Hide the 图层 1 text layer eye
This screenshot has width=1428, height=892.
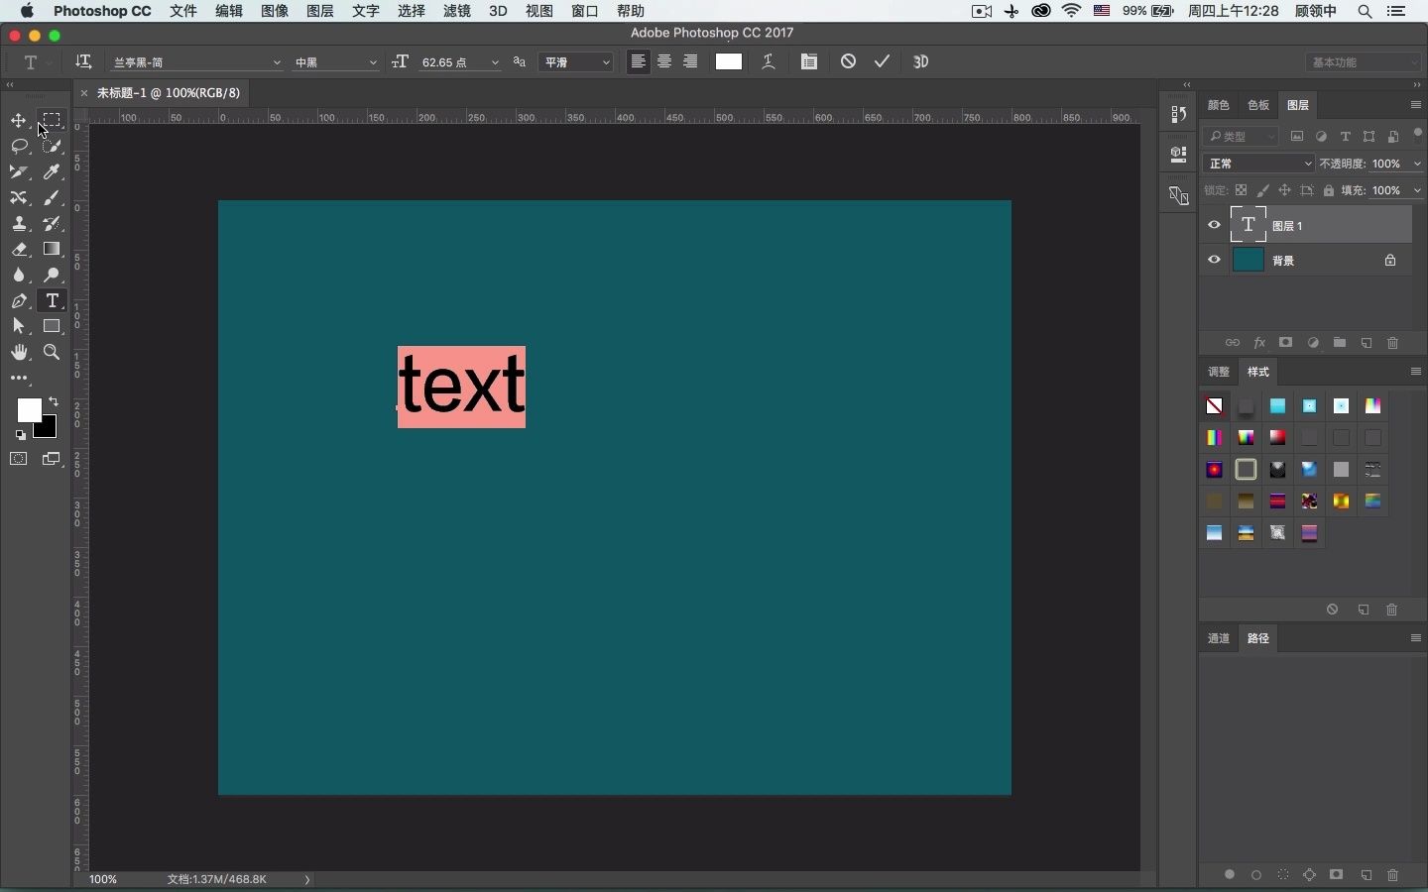pos(1215,225)
